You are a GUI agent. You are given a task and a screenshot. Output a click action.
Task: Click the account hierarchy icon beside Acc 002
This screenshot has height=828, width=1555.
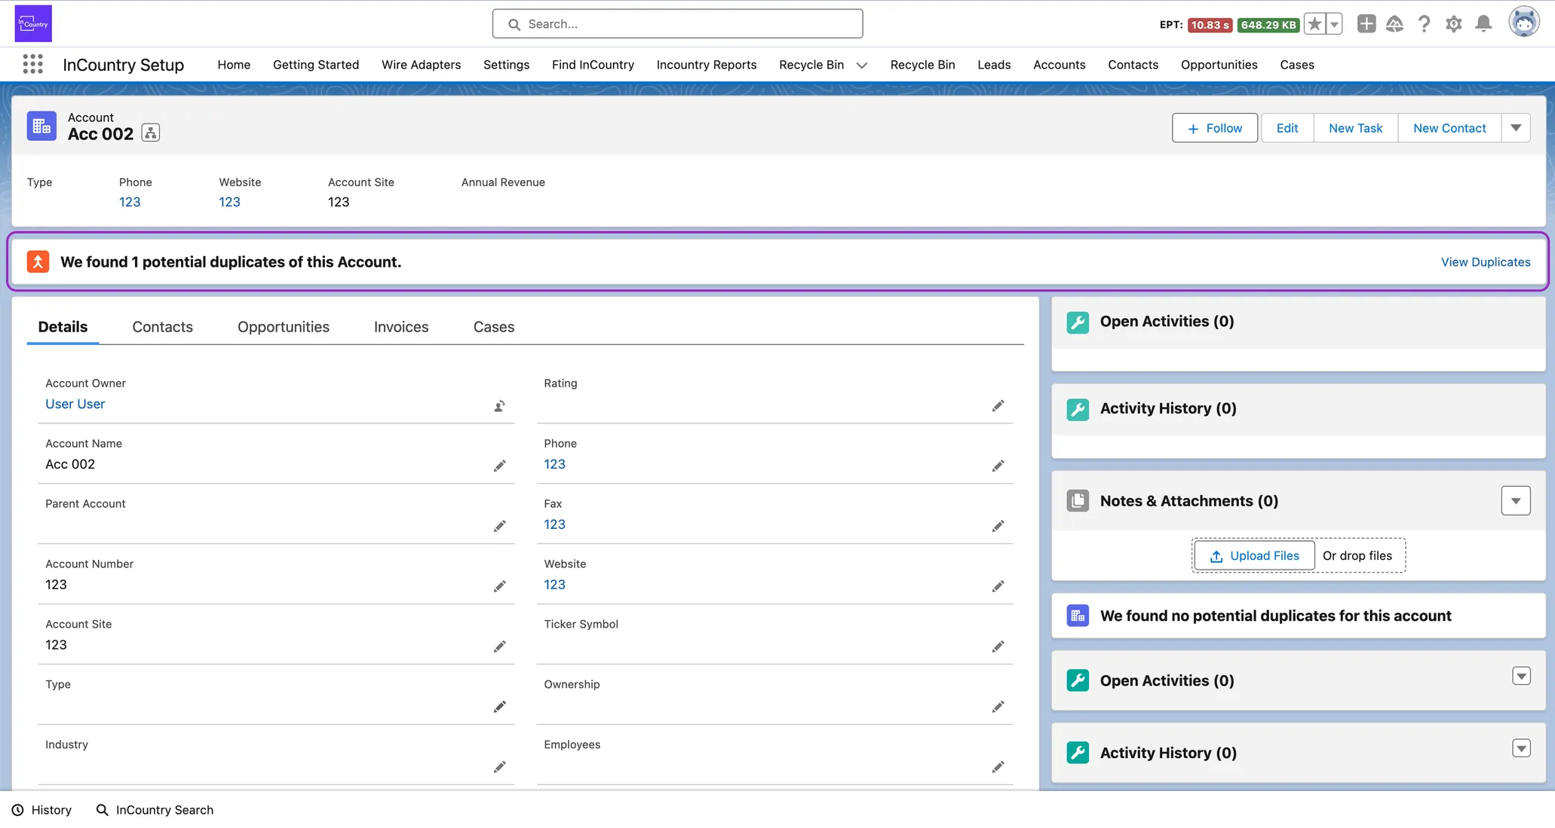tap(151, 133)
